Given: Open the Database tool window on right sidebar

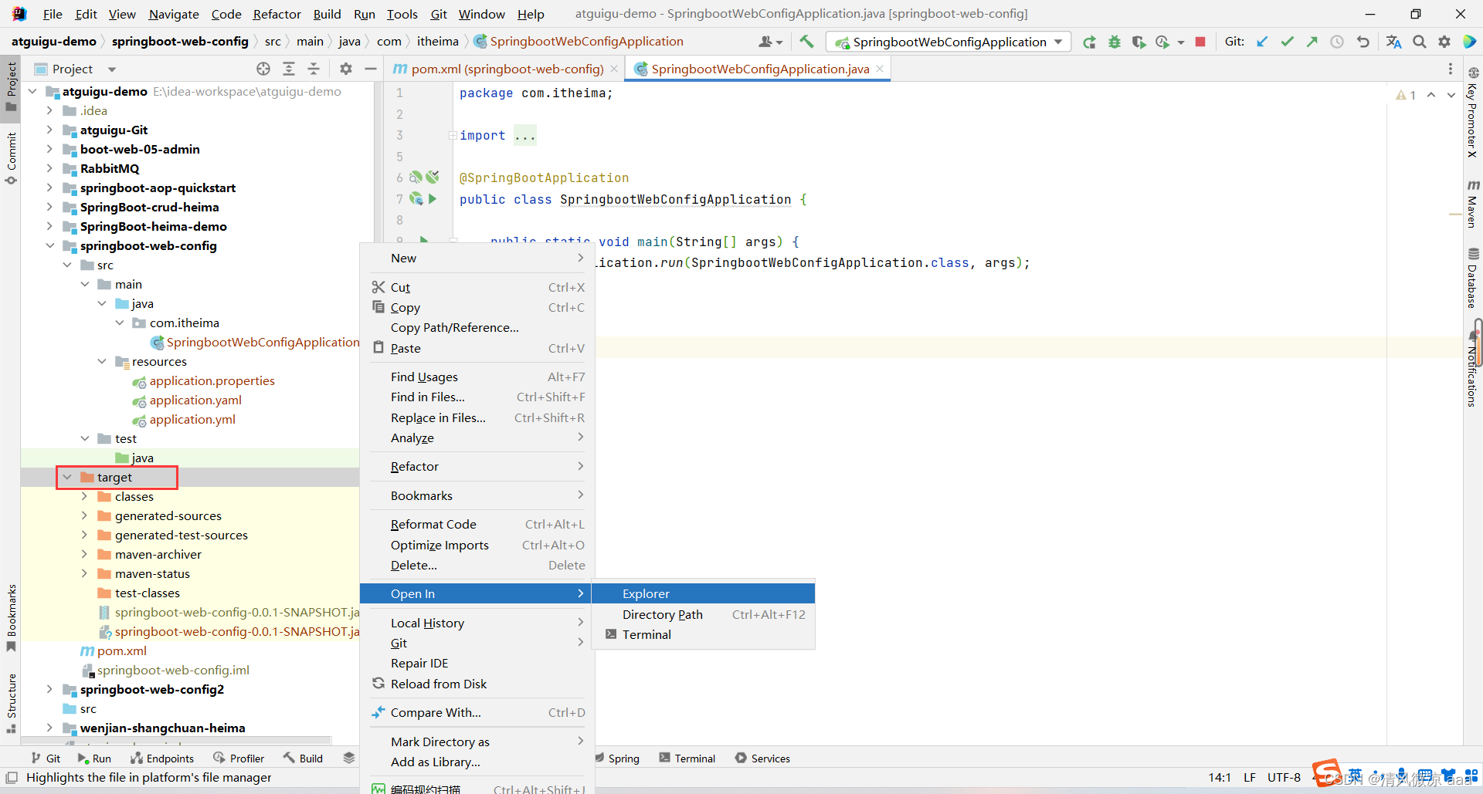Looking at the screenshot, I should [1473, 278].
